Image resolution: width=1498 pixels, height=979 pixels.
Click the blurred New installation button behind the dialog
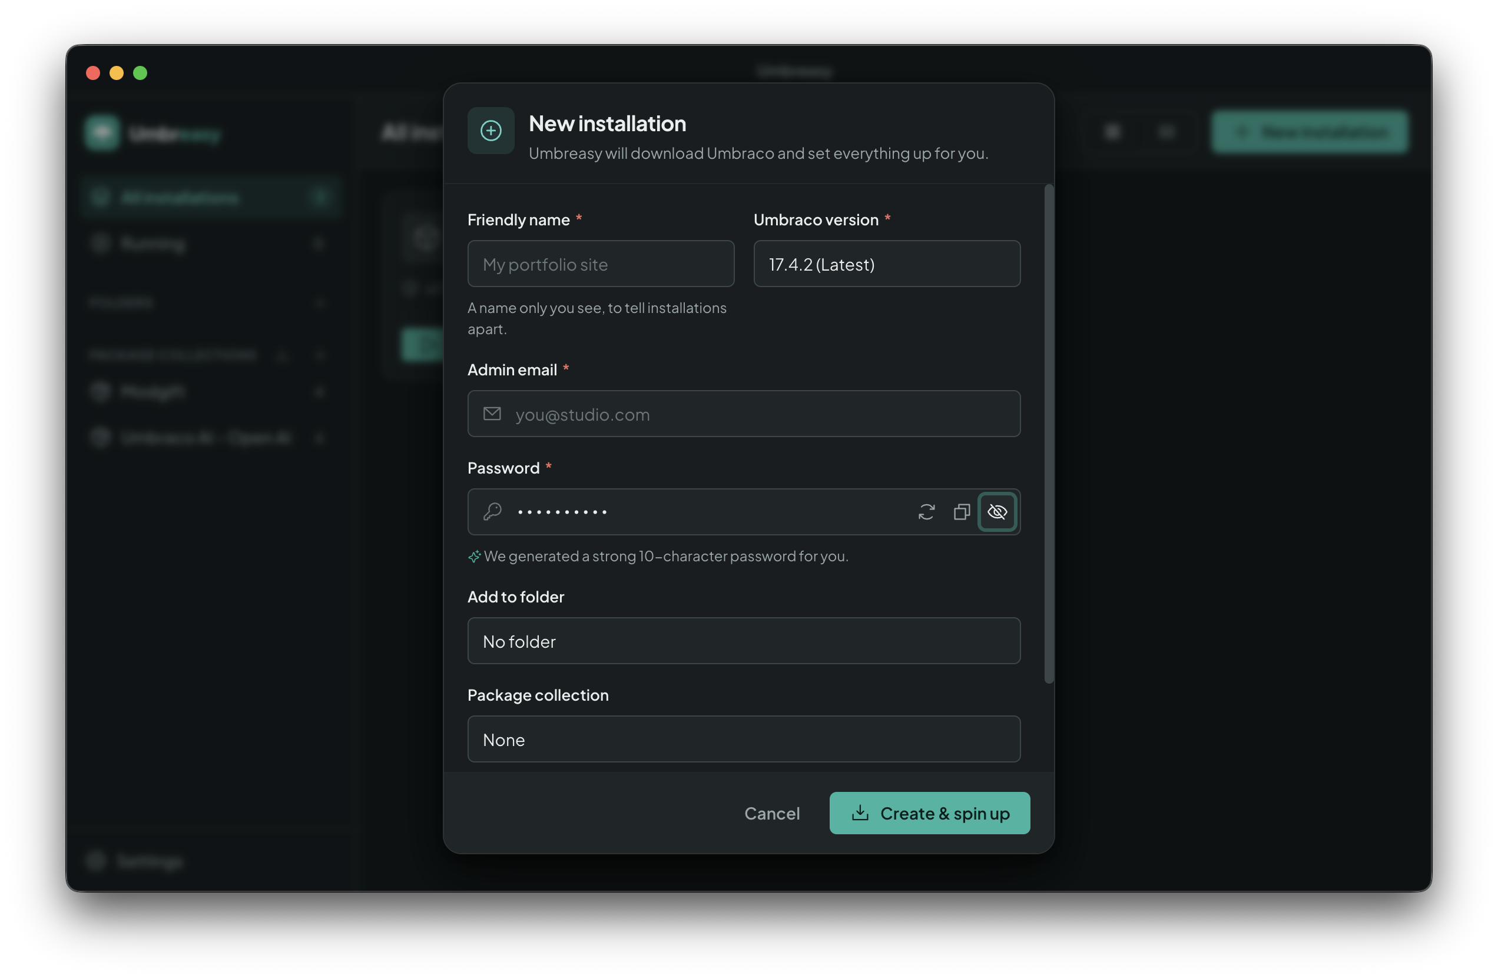coord(1309,132)
